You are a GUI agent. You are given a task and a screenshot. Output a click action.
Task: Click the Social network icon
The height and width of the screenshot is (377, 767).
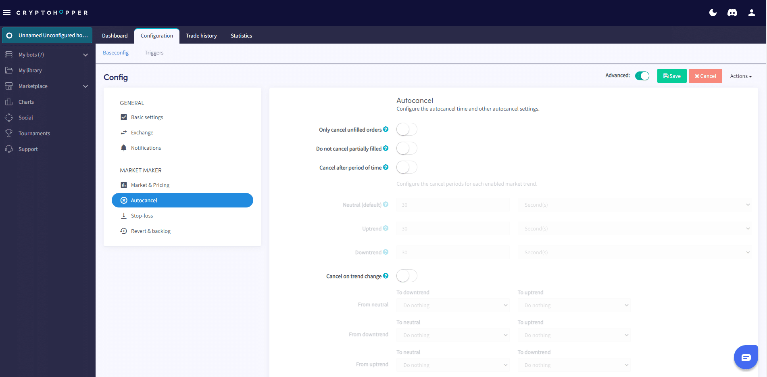click(x=9, y=117)
